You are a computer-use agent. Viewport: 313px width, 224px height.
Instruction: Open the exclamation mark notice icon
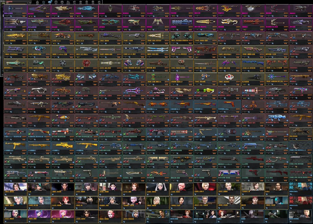(87, 2)
